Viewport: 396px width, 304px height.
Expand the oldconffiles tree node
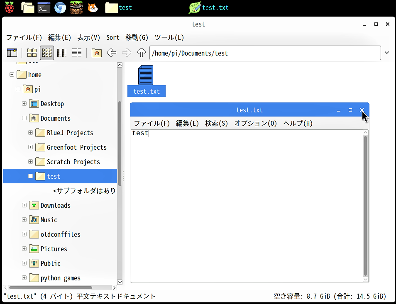24,234
